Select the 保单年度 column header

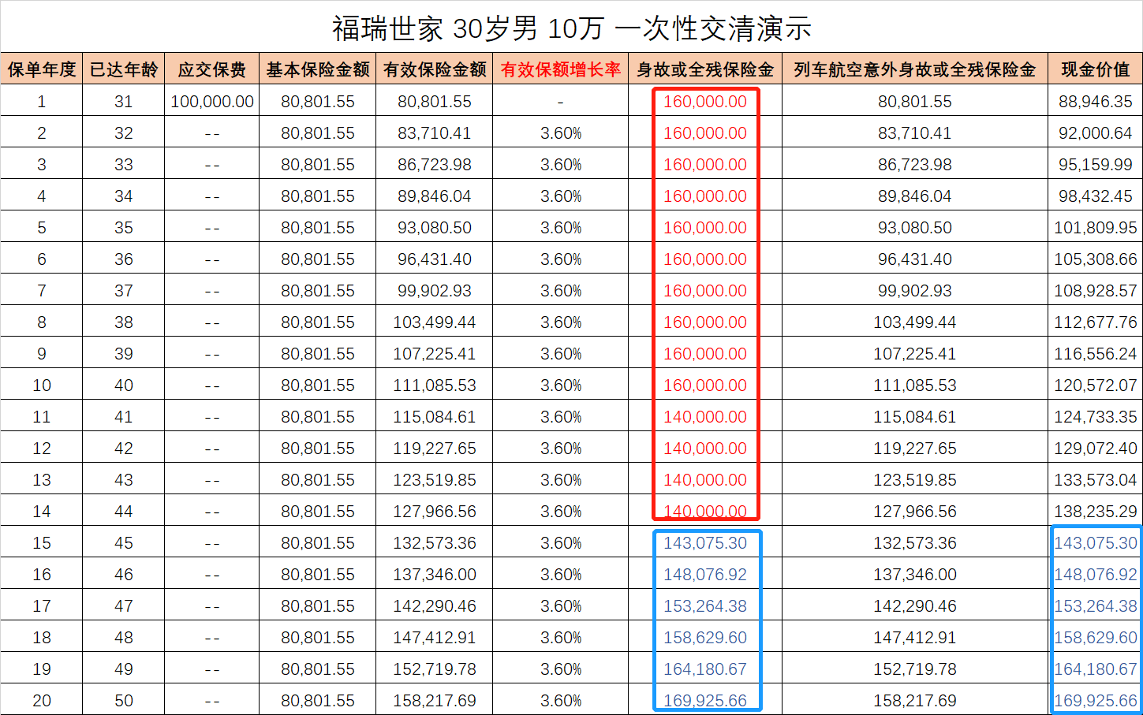[42, 69]
